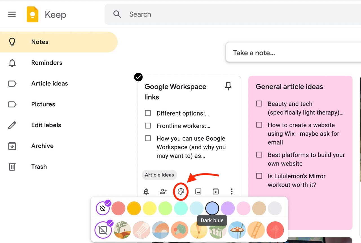Open the search magnifier in Keep
The height and width of the screenshot is (243, 361).
[117, 14]
